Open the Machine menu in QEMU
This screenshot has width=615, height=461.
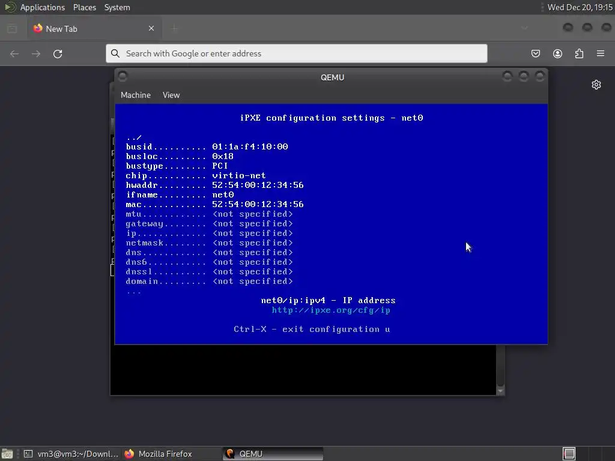136,95
